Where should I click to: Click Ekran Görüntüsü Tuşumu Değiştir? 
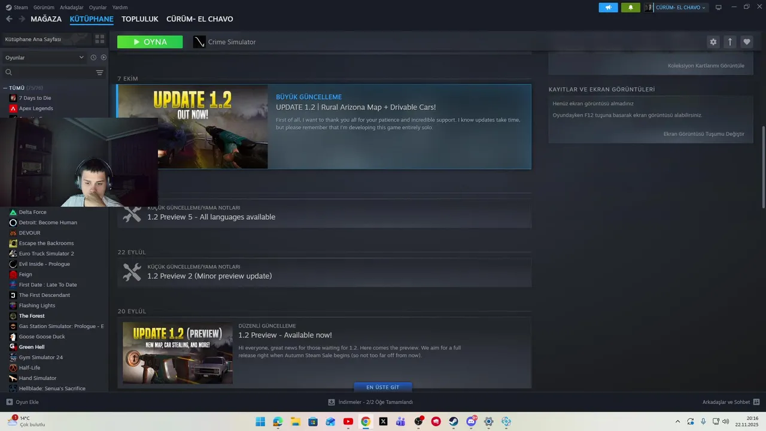(x=704, y=134)
